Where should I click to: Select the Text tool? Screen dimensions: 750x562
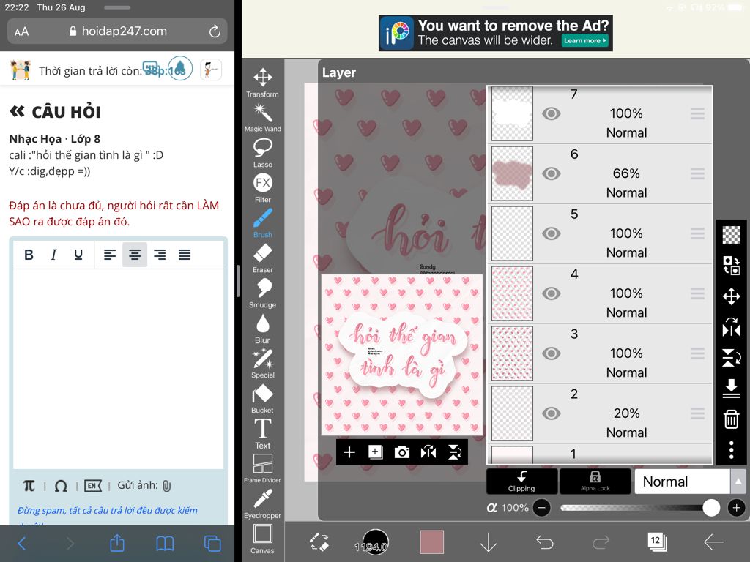(263, 433)
